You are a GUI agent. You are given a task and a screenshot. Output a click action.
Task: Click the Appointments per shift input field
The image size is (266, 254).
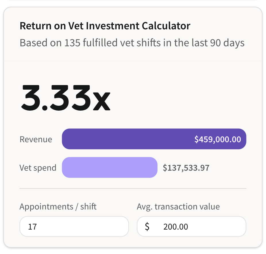74,226
